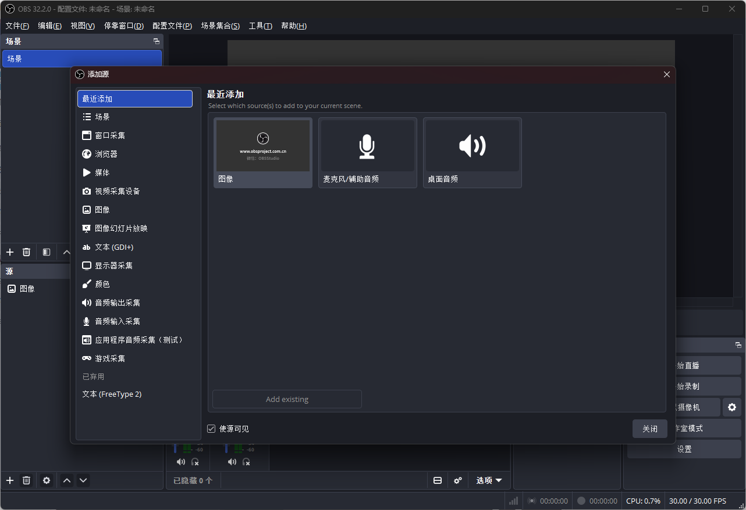Image resolution: width=746 pixels, height=510 pixels.
Task: Mute first mixer channel speaker icon
Action: tap(181, 462)
